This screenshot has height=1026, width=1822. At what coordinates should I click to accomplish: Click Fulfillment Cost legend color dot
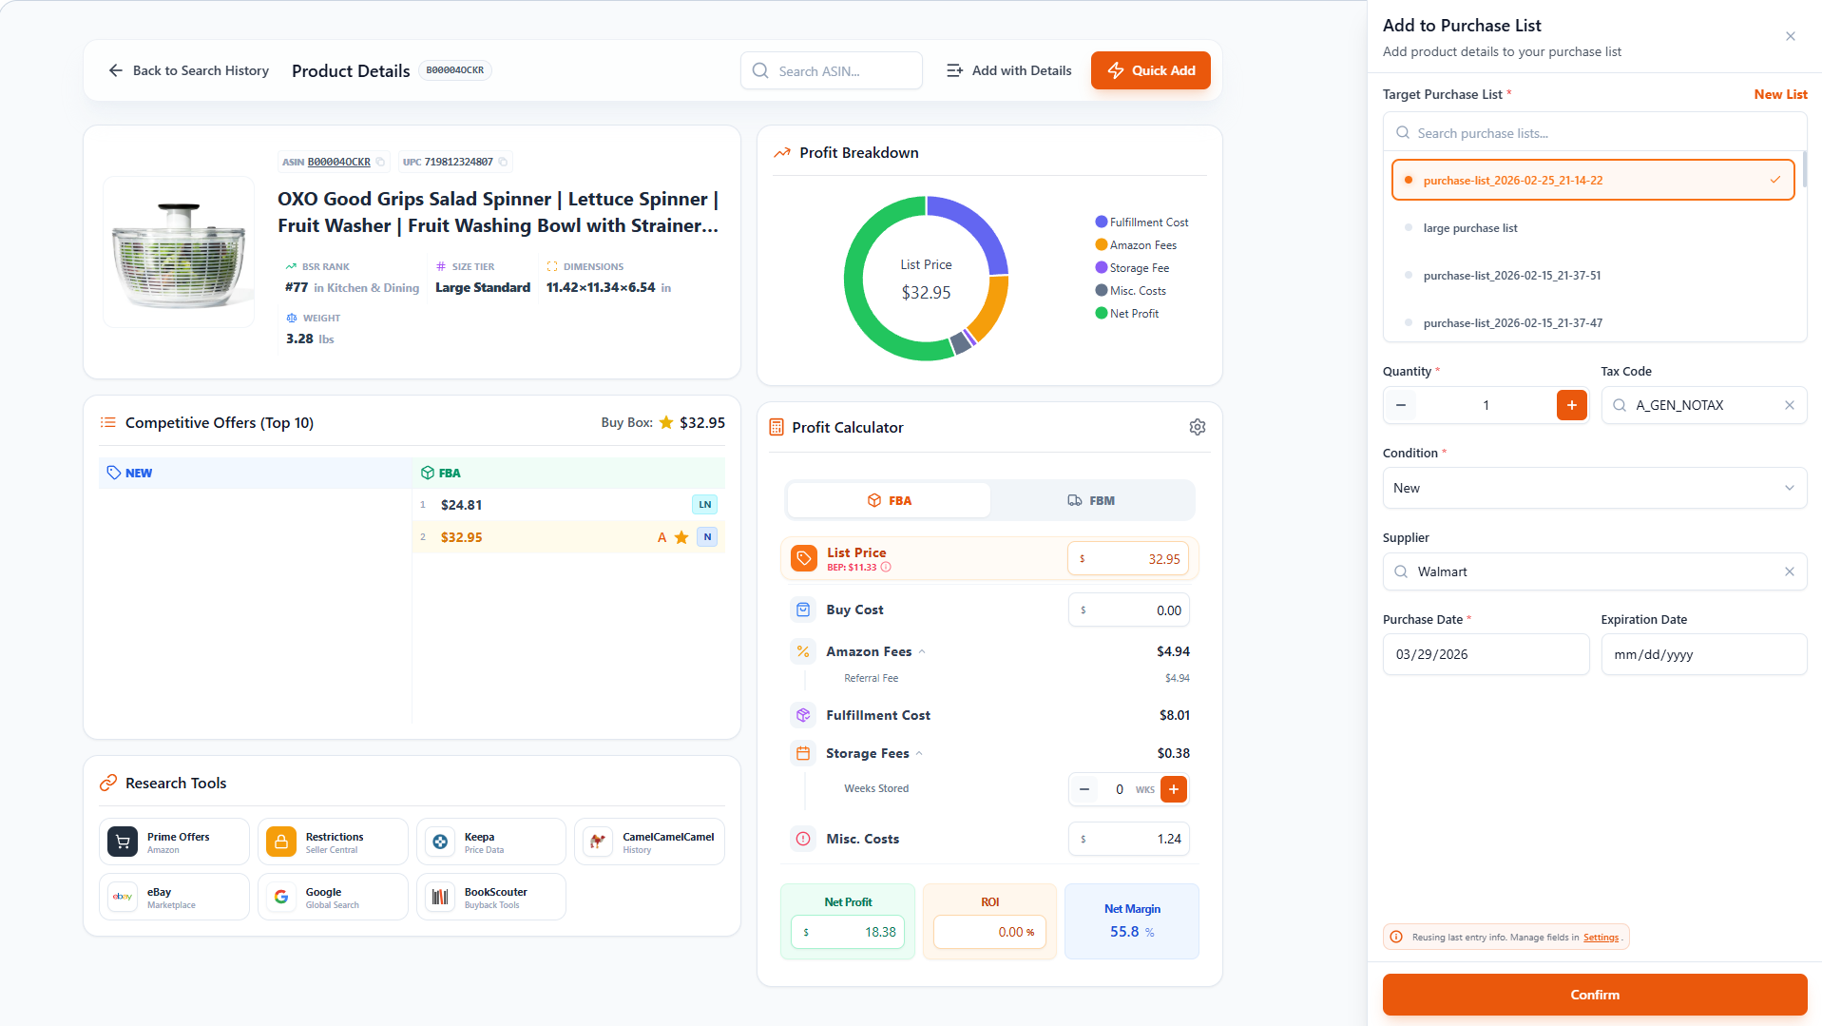1101,223
